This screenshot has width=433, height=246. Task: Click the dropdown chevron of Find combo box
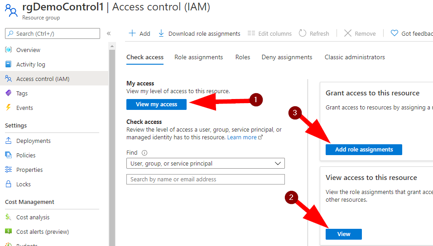[x=278, y=163]
